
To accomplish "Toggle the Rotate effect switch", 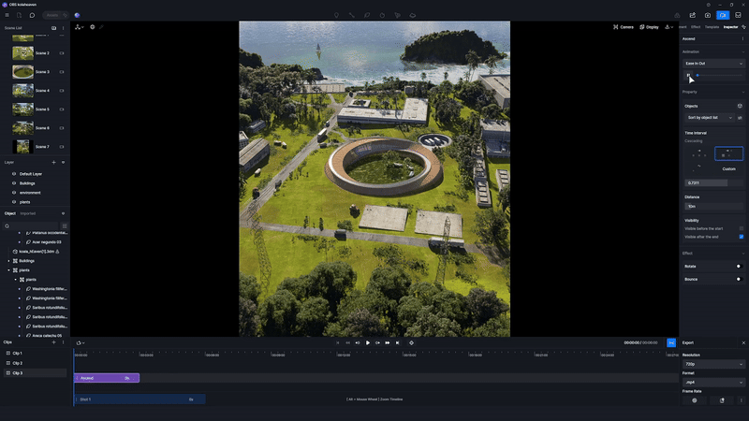I will tap(739, 267).
